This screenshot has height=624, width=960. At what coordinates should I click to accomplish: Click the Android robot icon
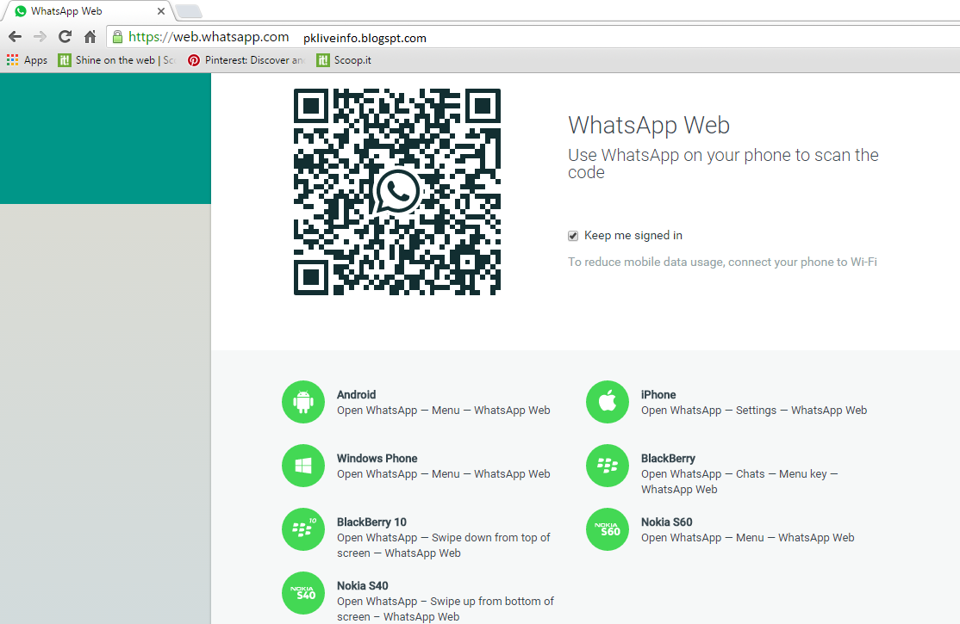(x=303, y=402)
